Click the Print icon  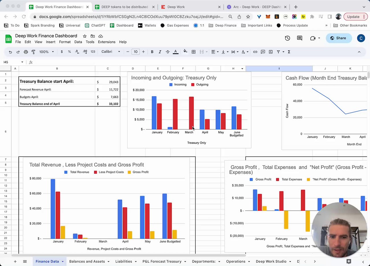coord(26,52)
